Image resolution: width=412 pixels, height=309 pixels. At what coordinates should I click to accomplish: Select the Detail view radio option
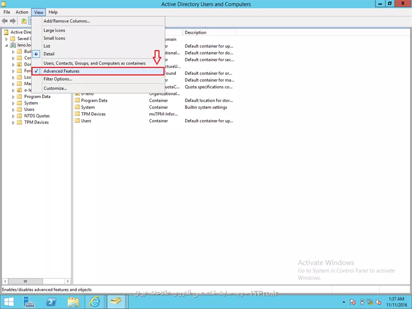pos(98,54)
